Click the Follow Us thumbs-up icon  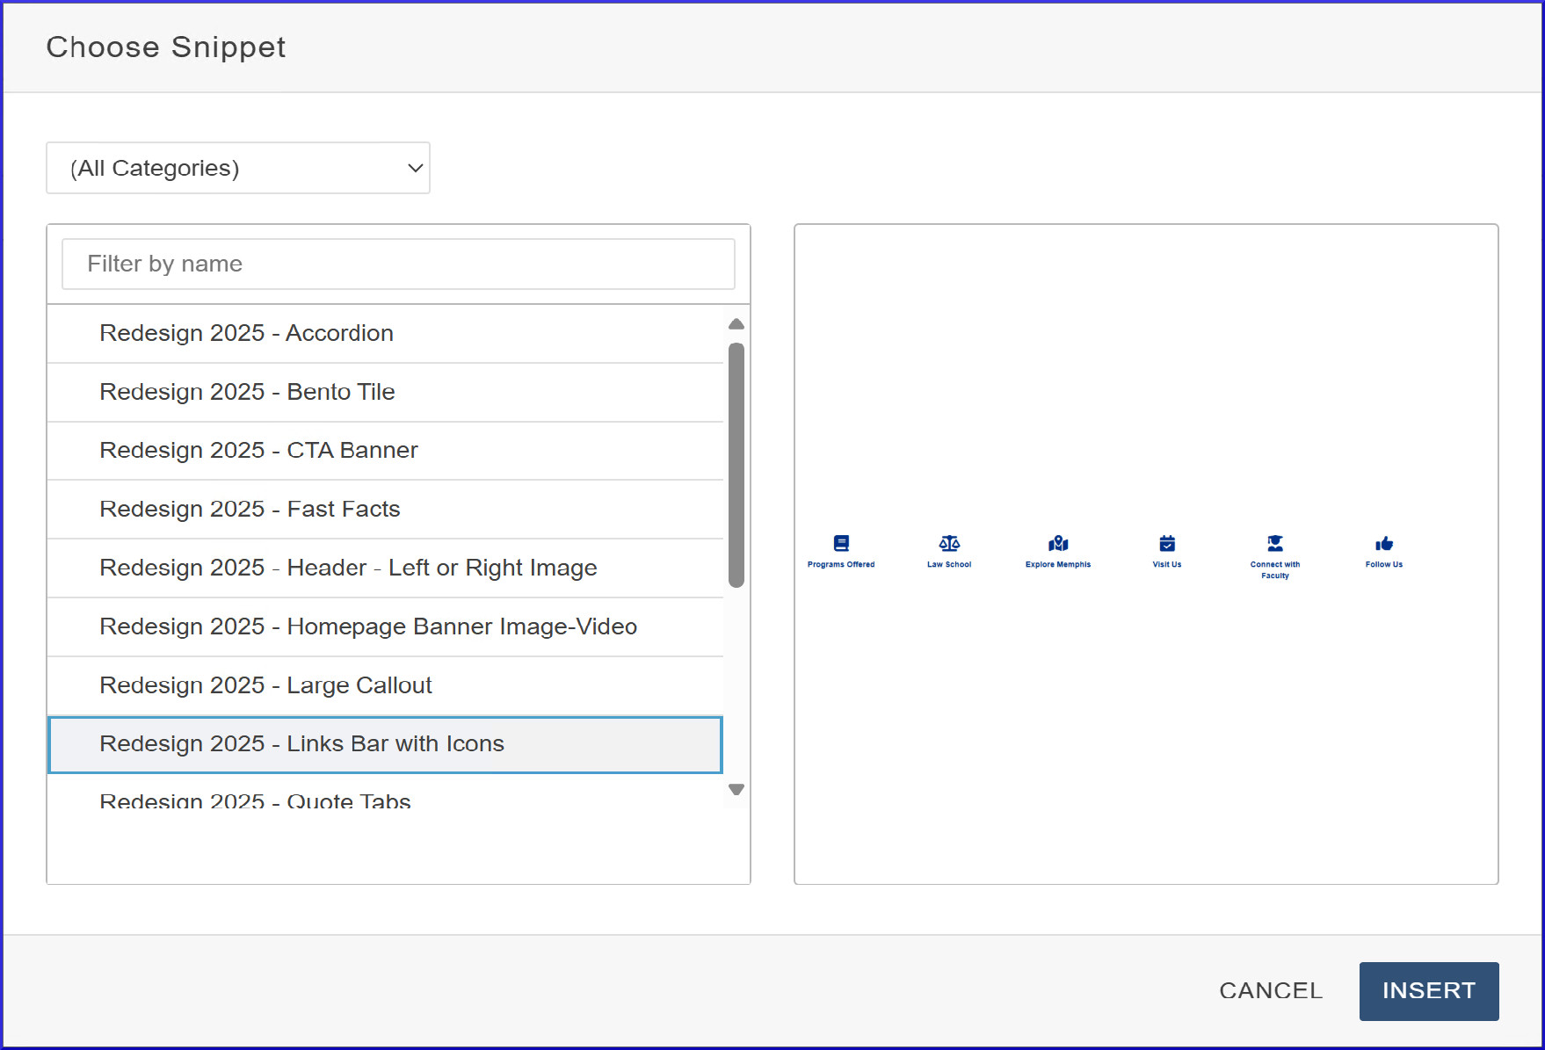coord(1384,543)
